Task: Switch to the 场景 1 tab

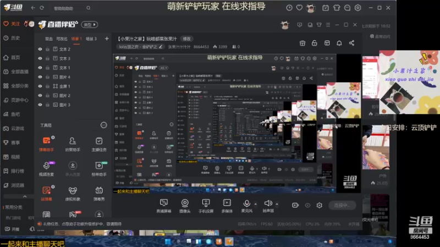Action: pyautogui.click(x=76, y=38)
